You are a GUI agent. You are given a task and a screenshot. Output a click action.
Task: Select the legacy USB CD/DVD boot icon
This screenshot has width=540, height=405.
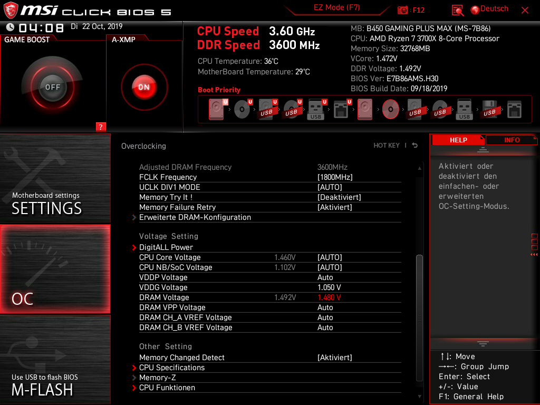tap(440, 109)
